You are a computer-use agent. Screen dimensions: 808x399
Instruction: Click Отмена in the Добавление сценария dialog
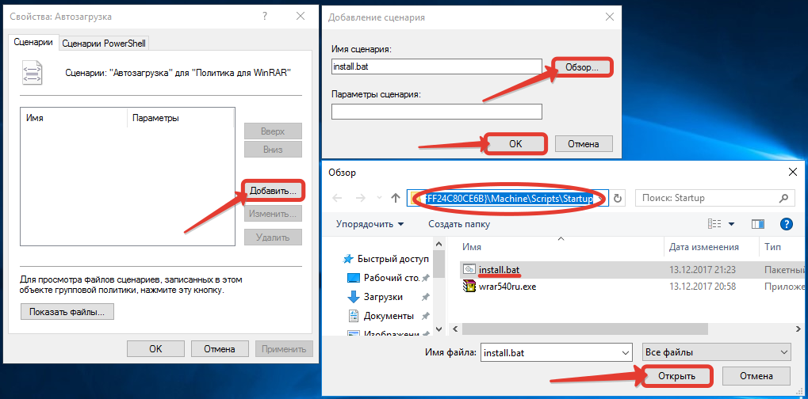584,144
